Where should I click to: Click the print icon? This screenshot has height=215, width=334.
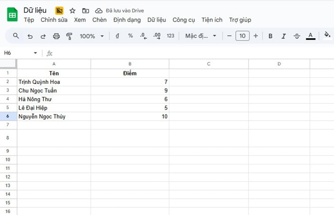[56, 36]
